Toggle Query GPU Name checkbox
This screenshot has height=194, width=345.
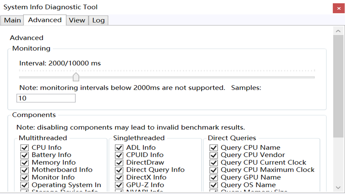(213, 178)
